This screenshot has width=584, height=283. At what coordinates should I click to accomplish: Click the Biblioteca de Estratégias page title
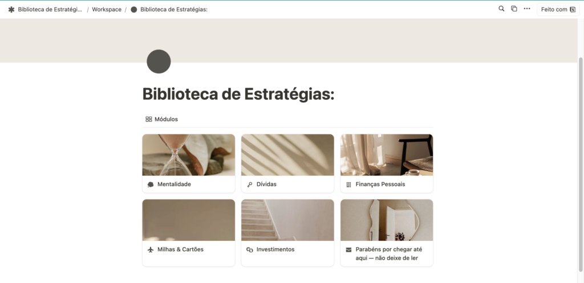coord(238,94)
